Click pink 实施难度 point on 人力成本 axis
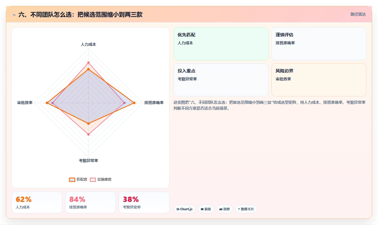This screenshot has width=378, height=225. click(x=88, y=63)
